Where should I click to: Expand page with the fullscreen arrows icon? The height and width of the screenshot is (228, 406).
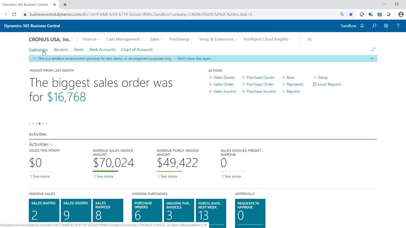(x=373, y=49)
